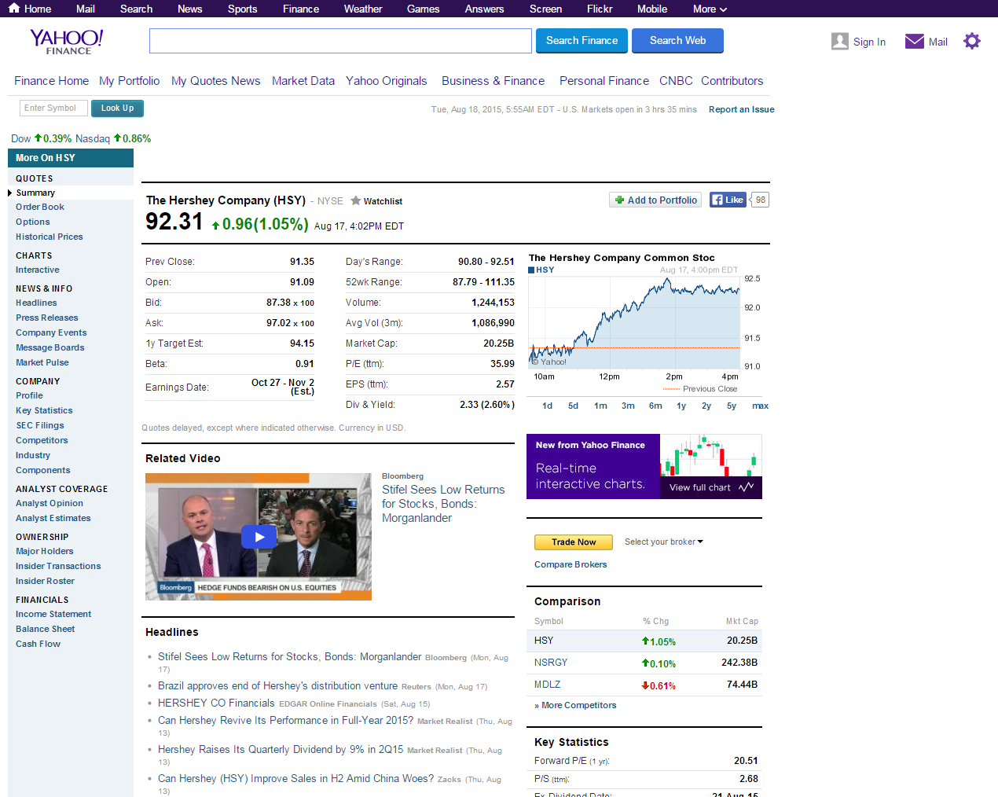Click the Report an Issue link

741,109
